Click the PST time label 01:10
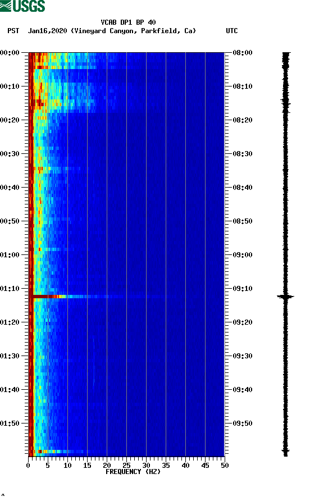This screenshot has width=310, height=501. click(x=10, y=289)
